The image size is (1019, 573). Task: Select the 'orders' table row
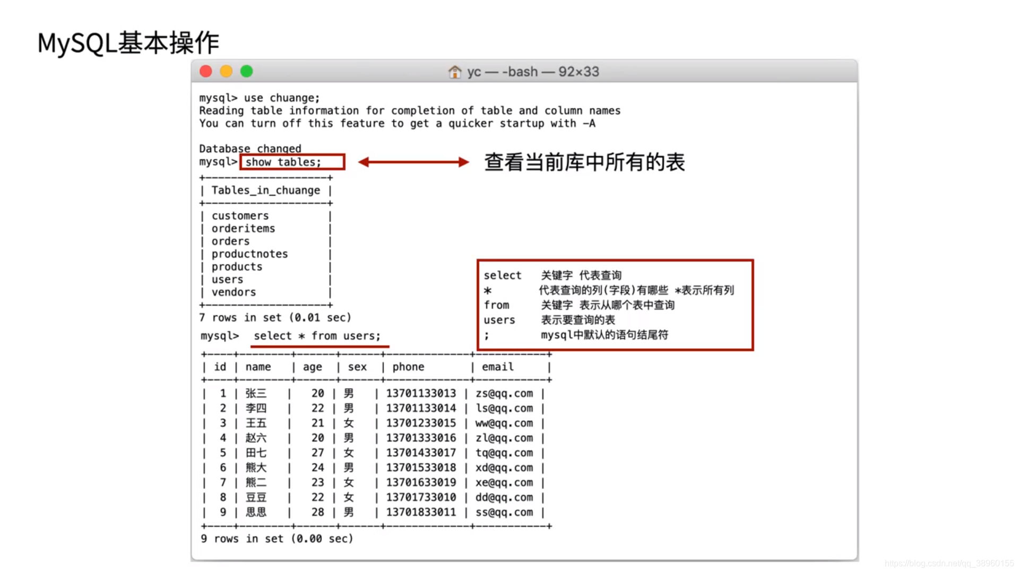231,241
